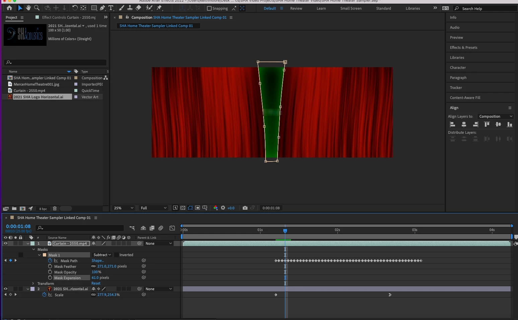Hide the Curtain - 2550.mp4 layer
518x320 pixels.
tap(5, 243)
